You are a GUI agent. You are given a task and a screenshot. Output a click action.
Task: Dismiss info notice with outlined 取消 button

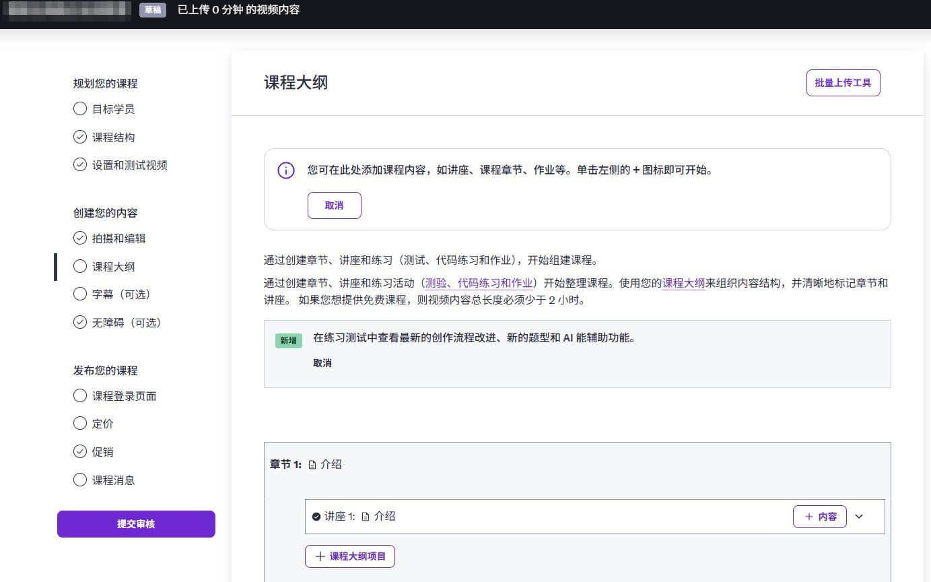click(335, 205)
